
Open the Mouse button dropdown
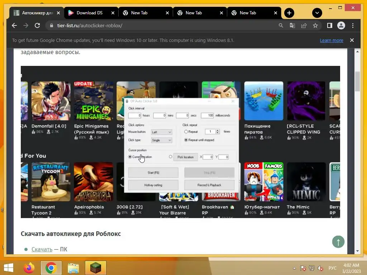pyautogui.click(x=162, y=132)
